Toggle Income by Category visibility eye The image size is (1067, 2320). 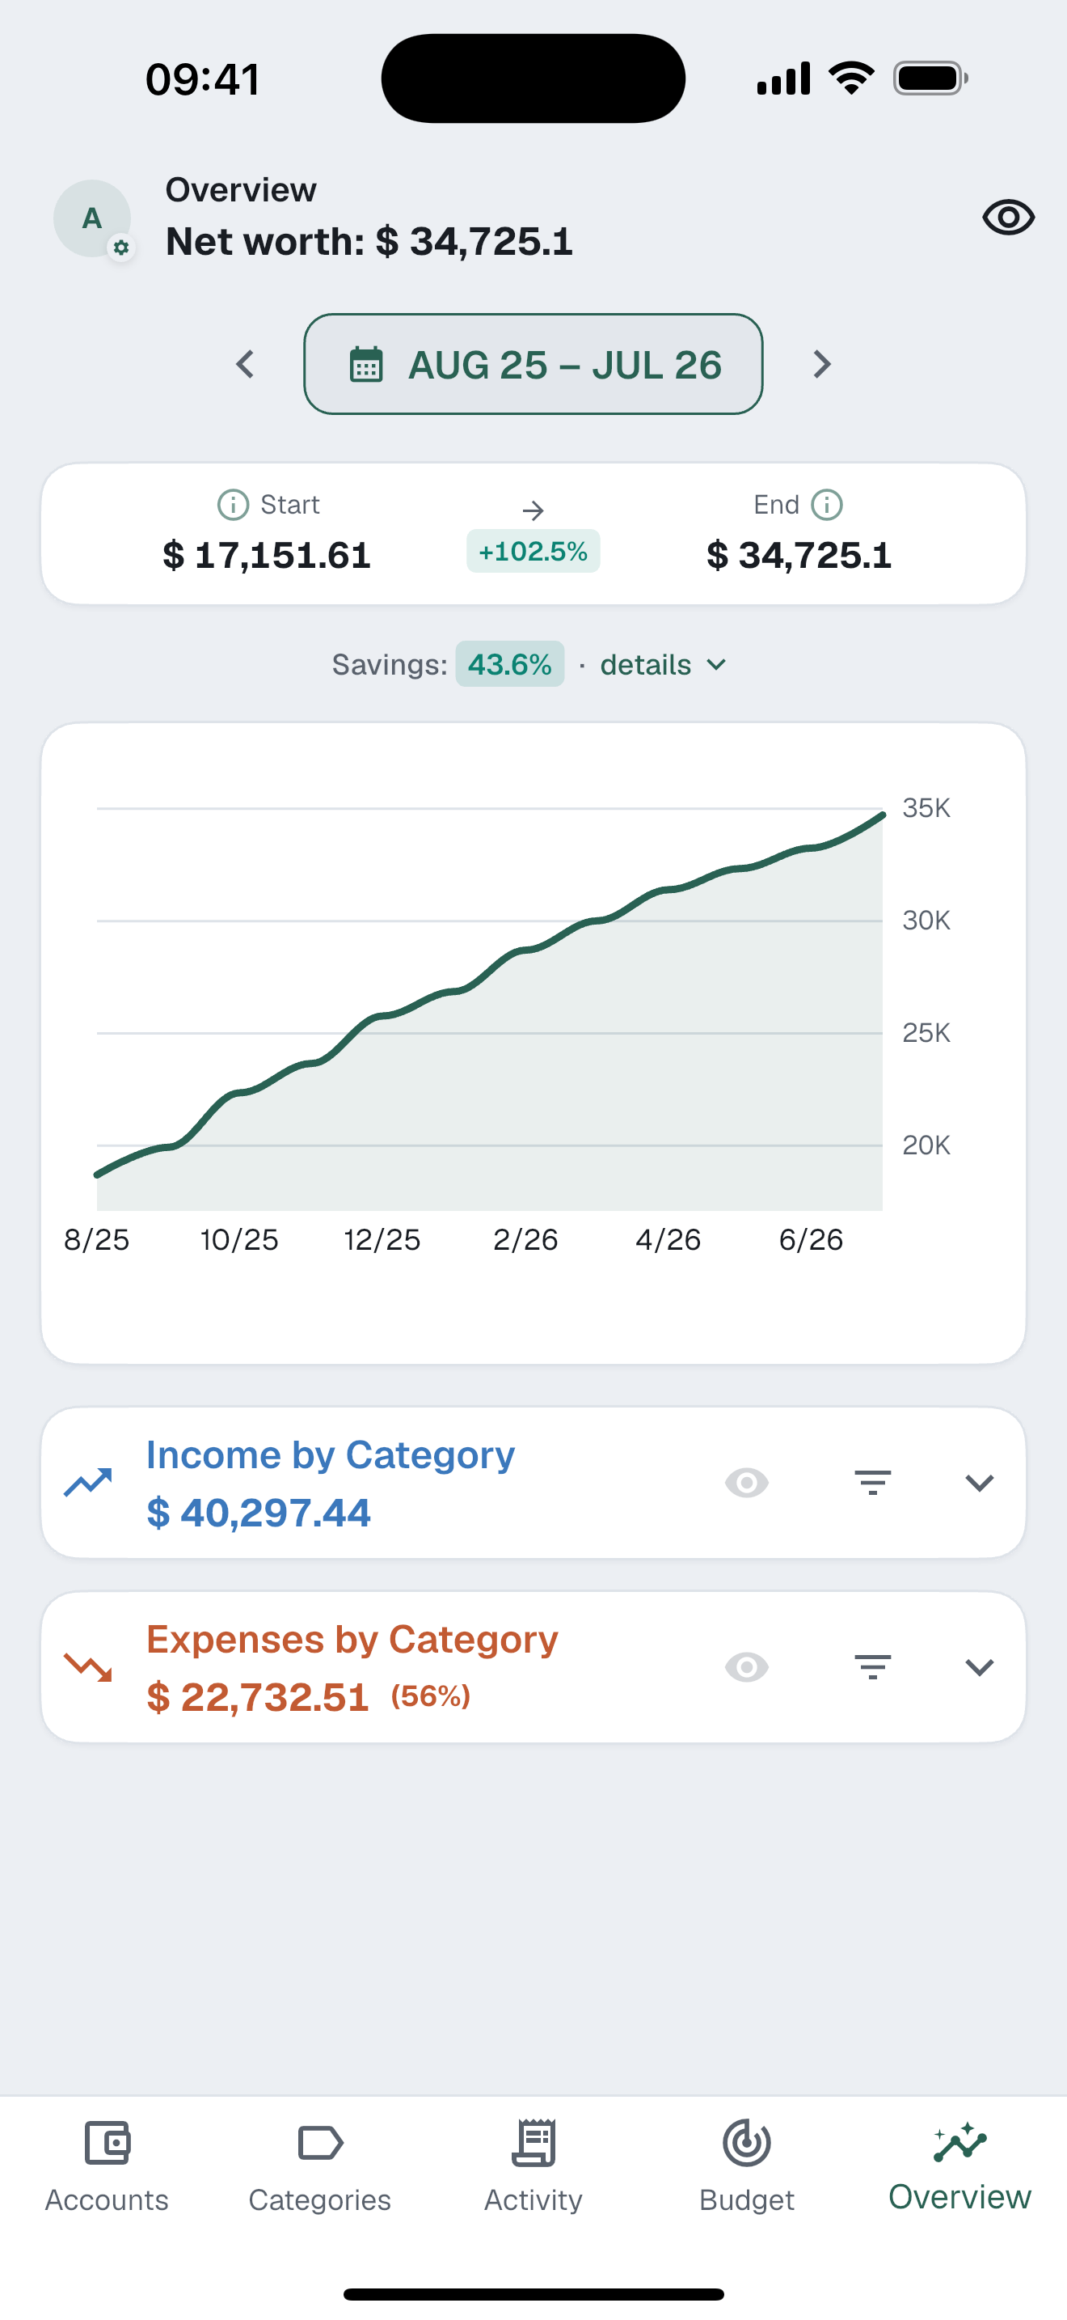tap(747, 1483)
